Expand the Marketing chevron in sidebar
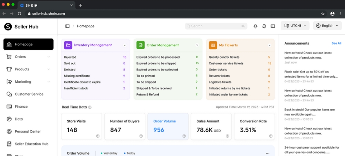 (x=49, y=82)
